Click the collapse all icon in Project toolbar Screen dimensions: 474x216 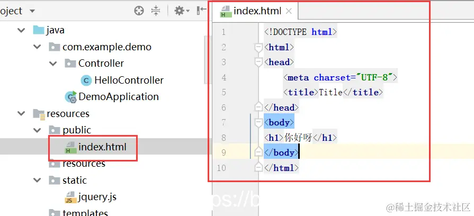[156, 11]
